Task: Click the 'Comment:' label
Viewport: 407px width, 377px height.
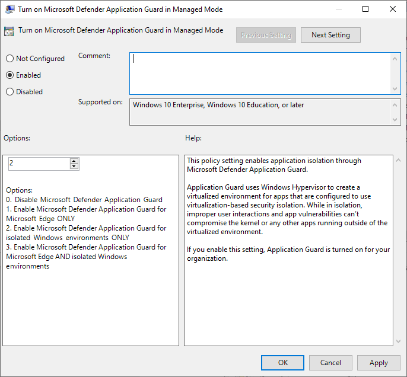Action: 94,56
